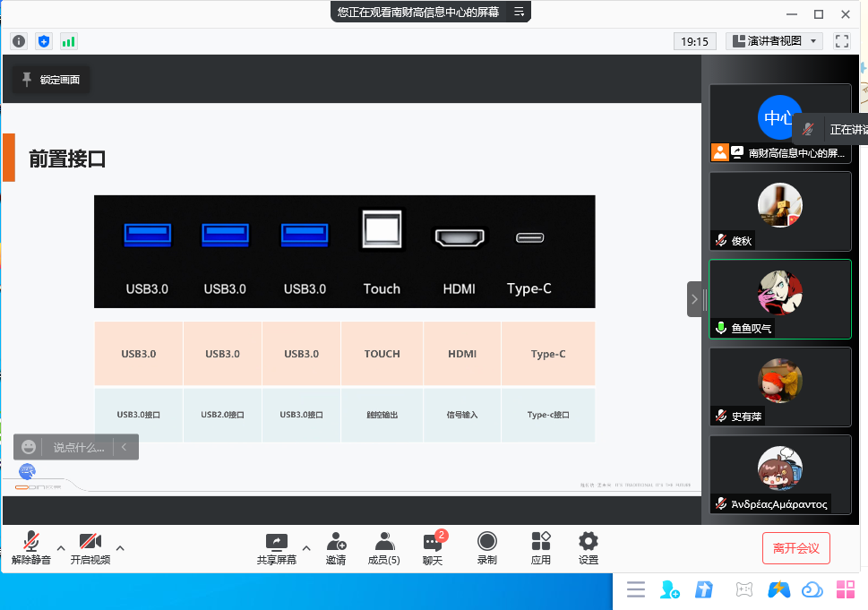This screenshot has width=868, height=610.
Task: Start recording the meeting
Action: [x=486, y=548]
